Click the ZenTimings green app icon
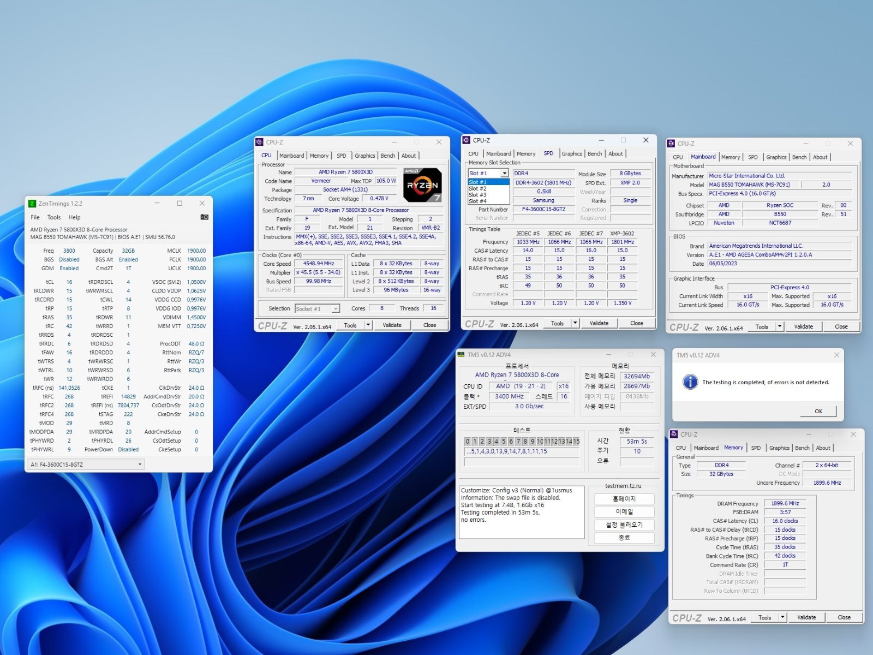Viewport: 873px width, 655px height. point(32,204)
